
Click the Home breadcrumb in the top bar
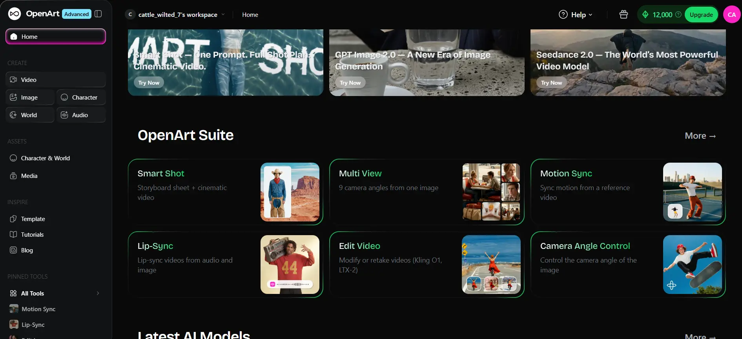(x=250, y=15)
